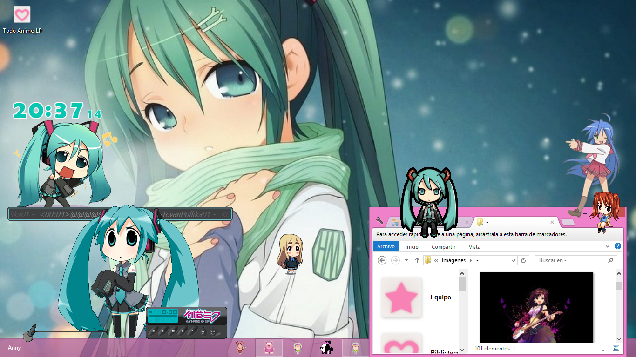The height and width of the screenshot is (357, 636).
Task: Click the Hatsune Miku logo on player
Action: [x=202, y=315]
